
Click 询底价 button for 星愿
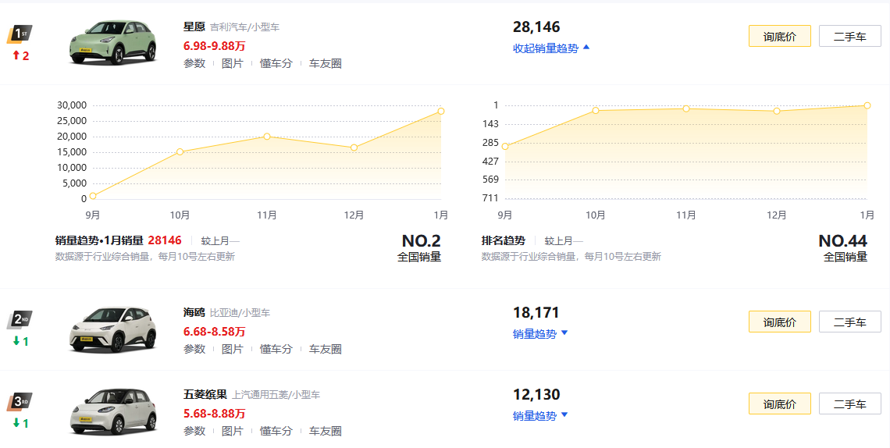click(779, 37)
